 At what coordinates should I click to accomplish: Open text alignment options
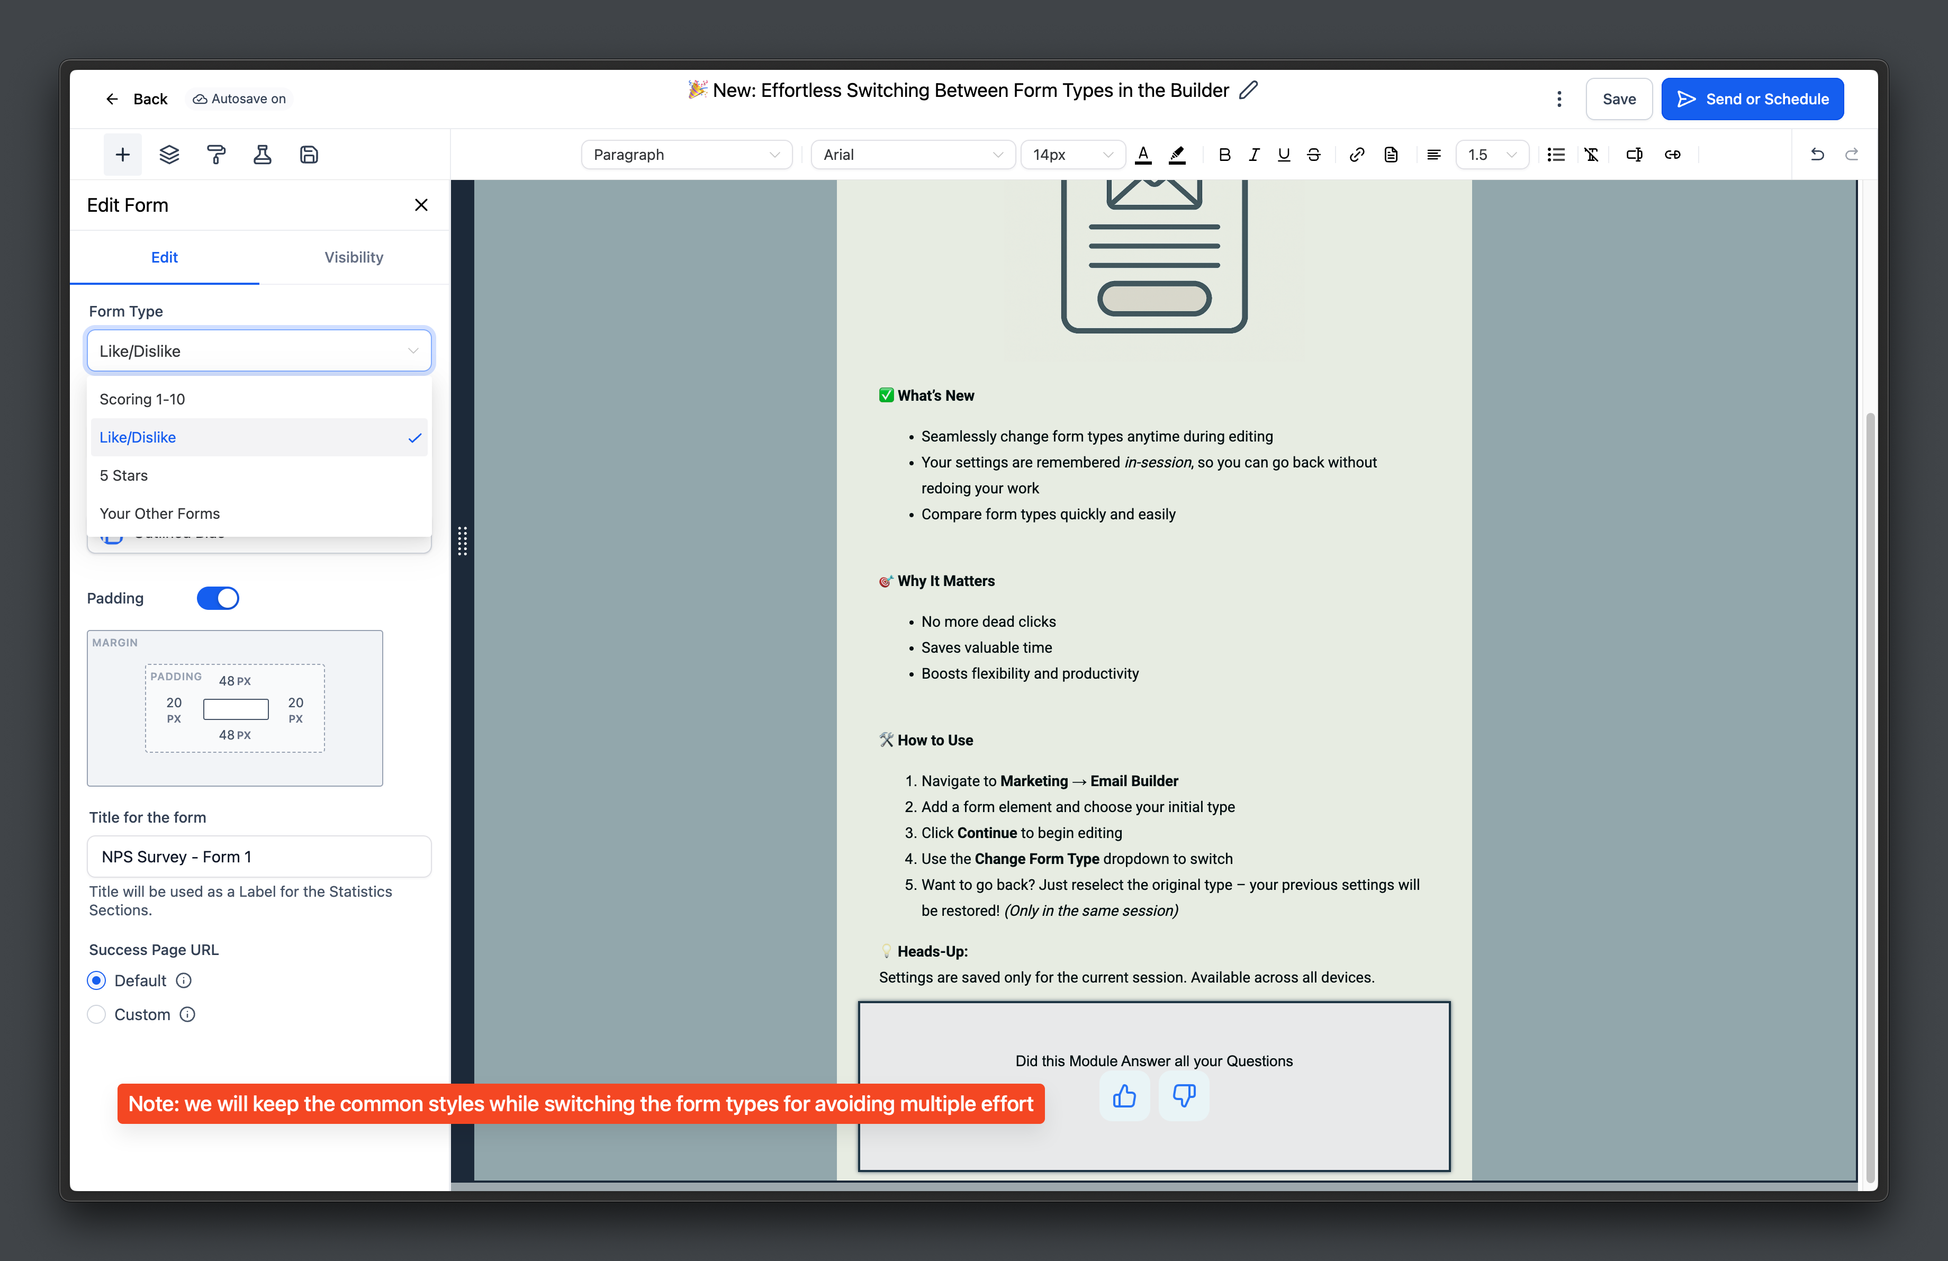[x=1433, y=155]
